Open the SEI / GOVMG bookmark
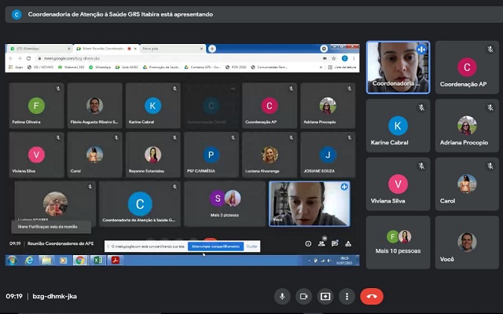The width and height of the screenshot is (503, 314). (x=40, y=68)
